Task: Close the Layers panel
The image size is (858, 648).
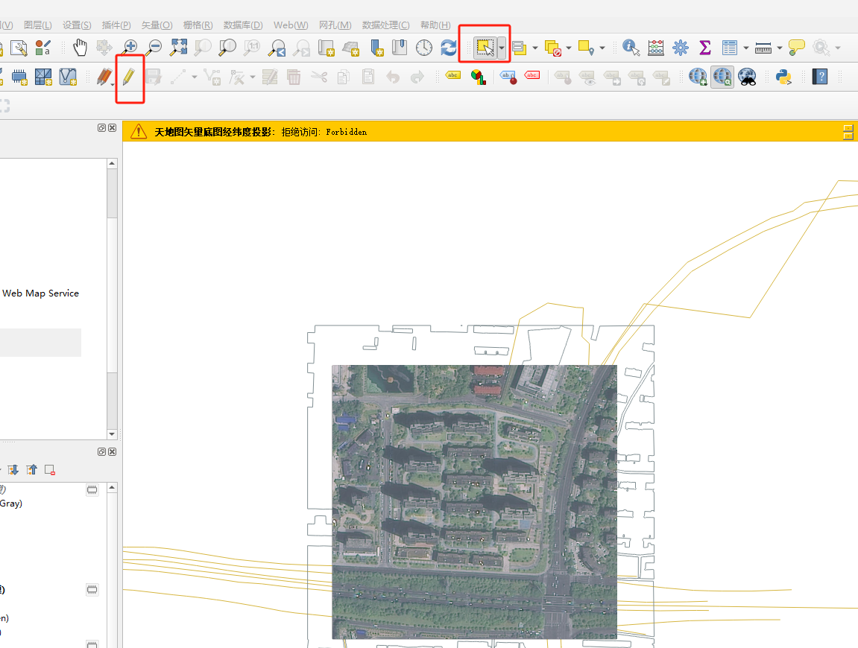Action: pos(113,452)
